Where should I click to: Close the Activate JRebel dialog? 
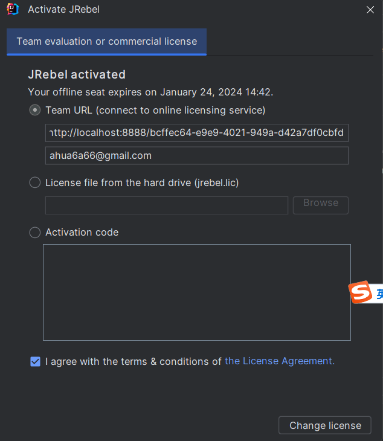point(370,9)
